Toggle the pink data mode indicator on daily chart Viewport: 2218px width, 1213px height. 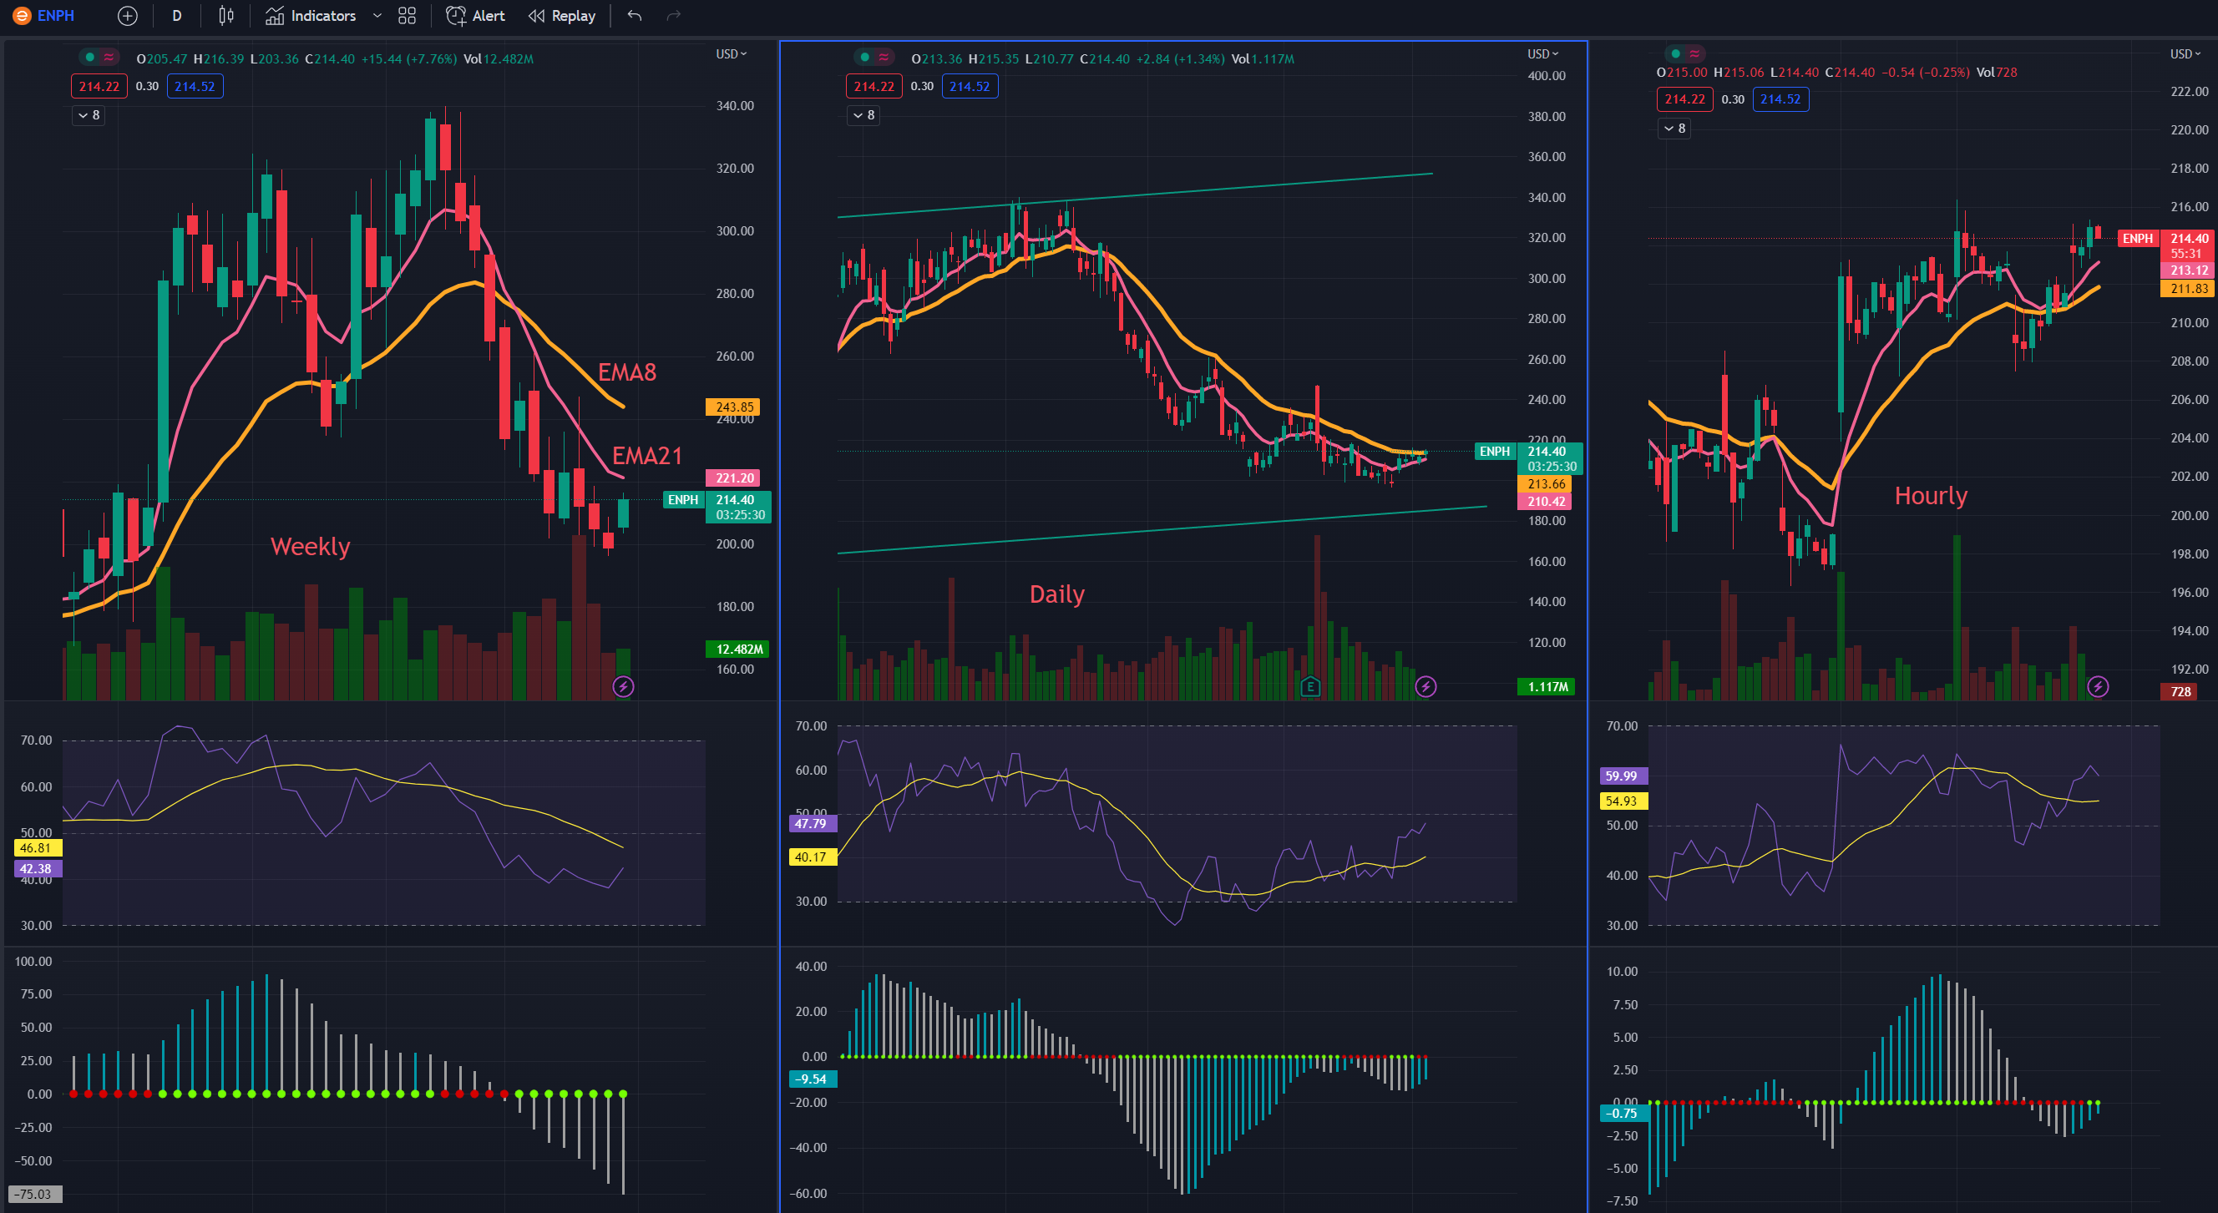coord(884,58)
